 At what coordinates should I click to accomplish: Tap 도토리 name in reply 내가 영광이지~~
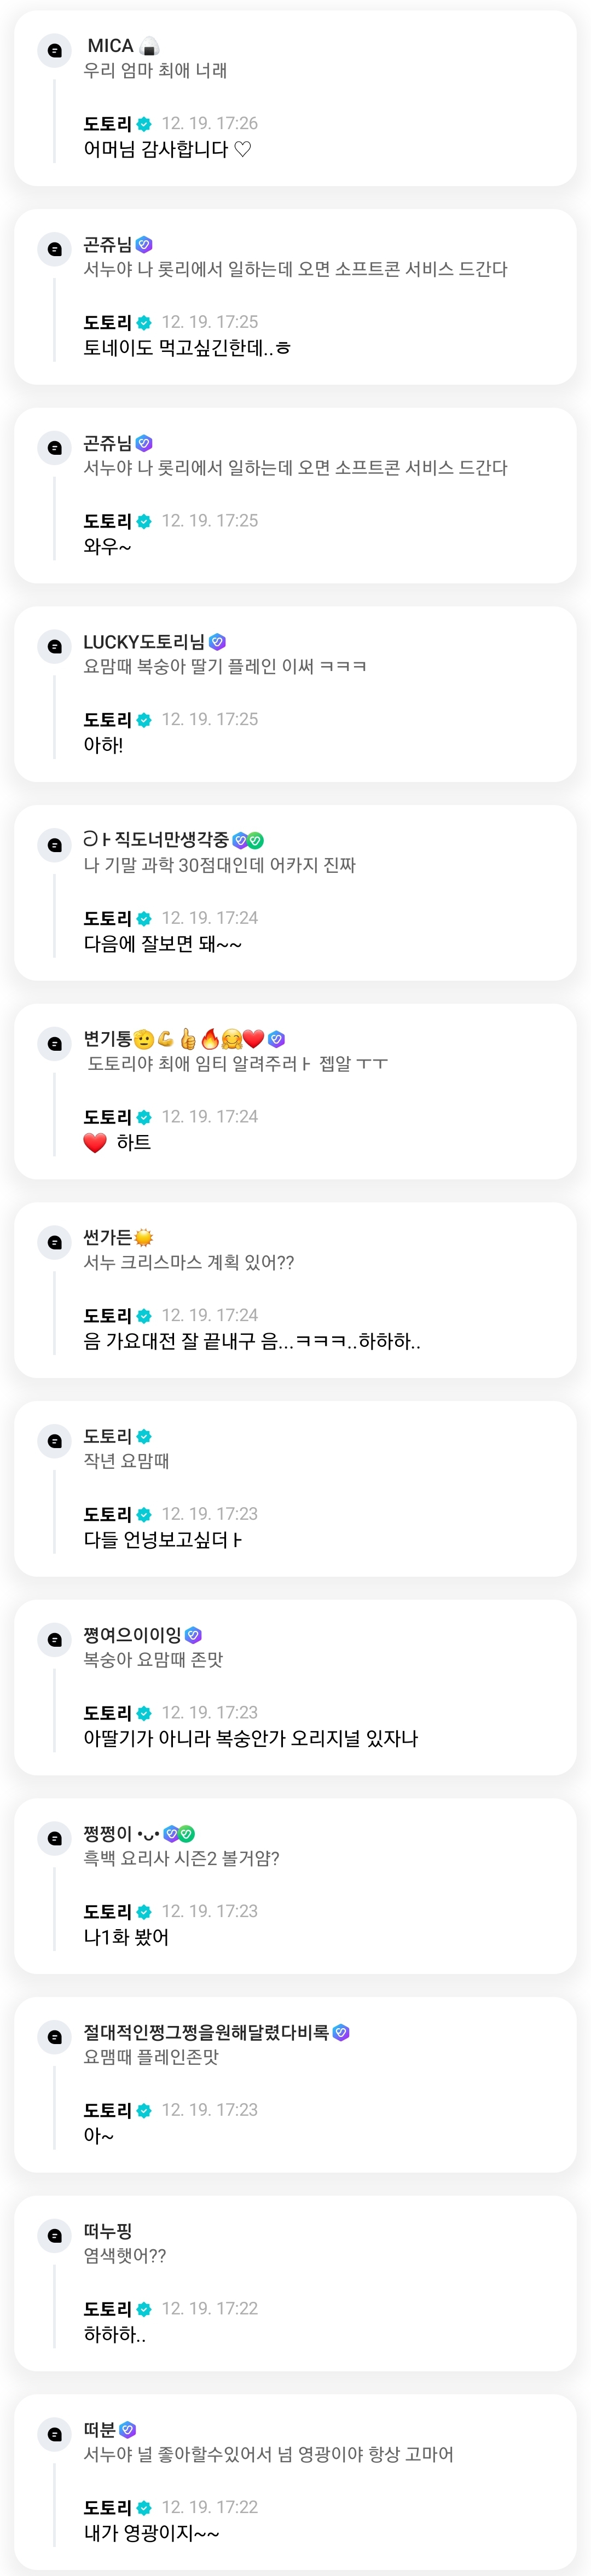(108, 2507)
